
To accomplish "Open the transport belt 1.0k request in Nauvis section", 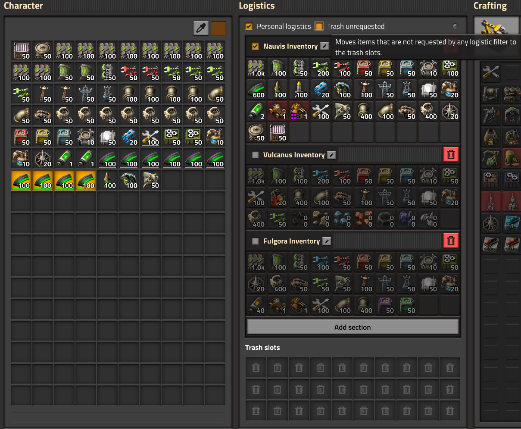I will click(256, 69).
